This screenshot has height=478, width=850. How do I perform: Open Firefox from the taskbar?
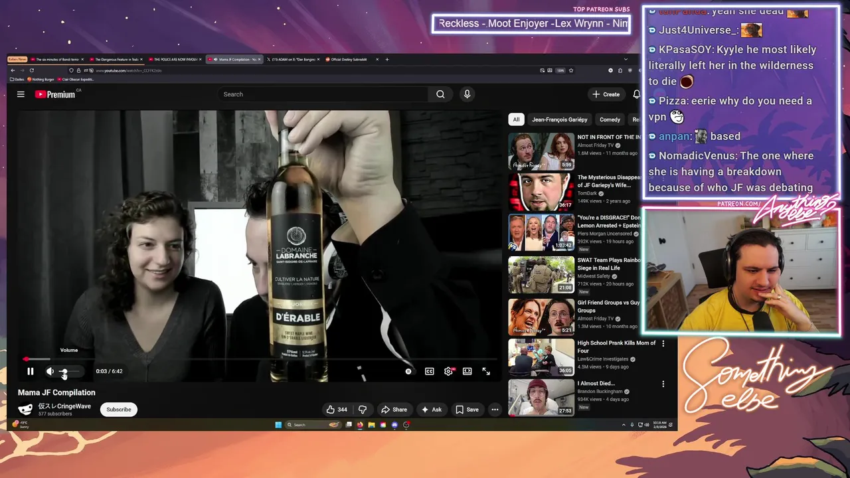[x=360, y=425]
